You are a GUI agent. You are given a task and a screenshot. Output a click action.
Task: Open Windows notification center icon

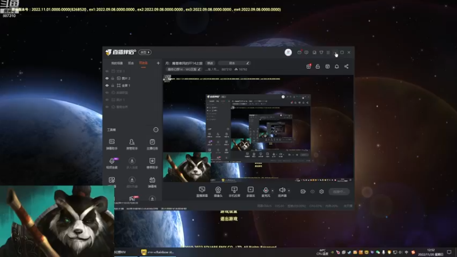coord(449,252)
